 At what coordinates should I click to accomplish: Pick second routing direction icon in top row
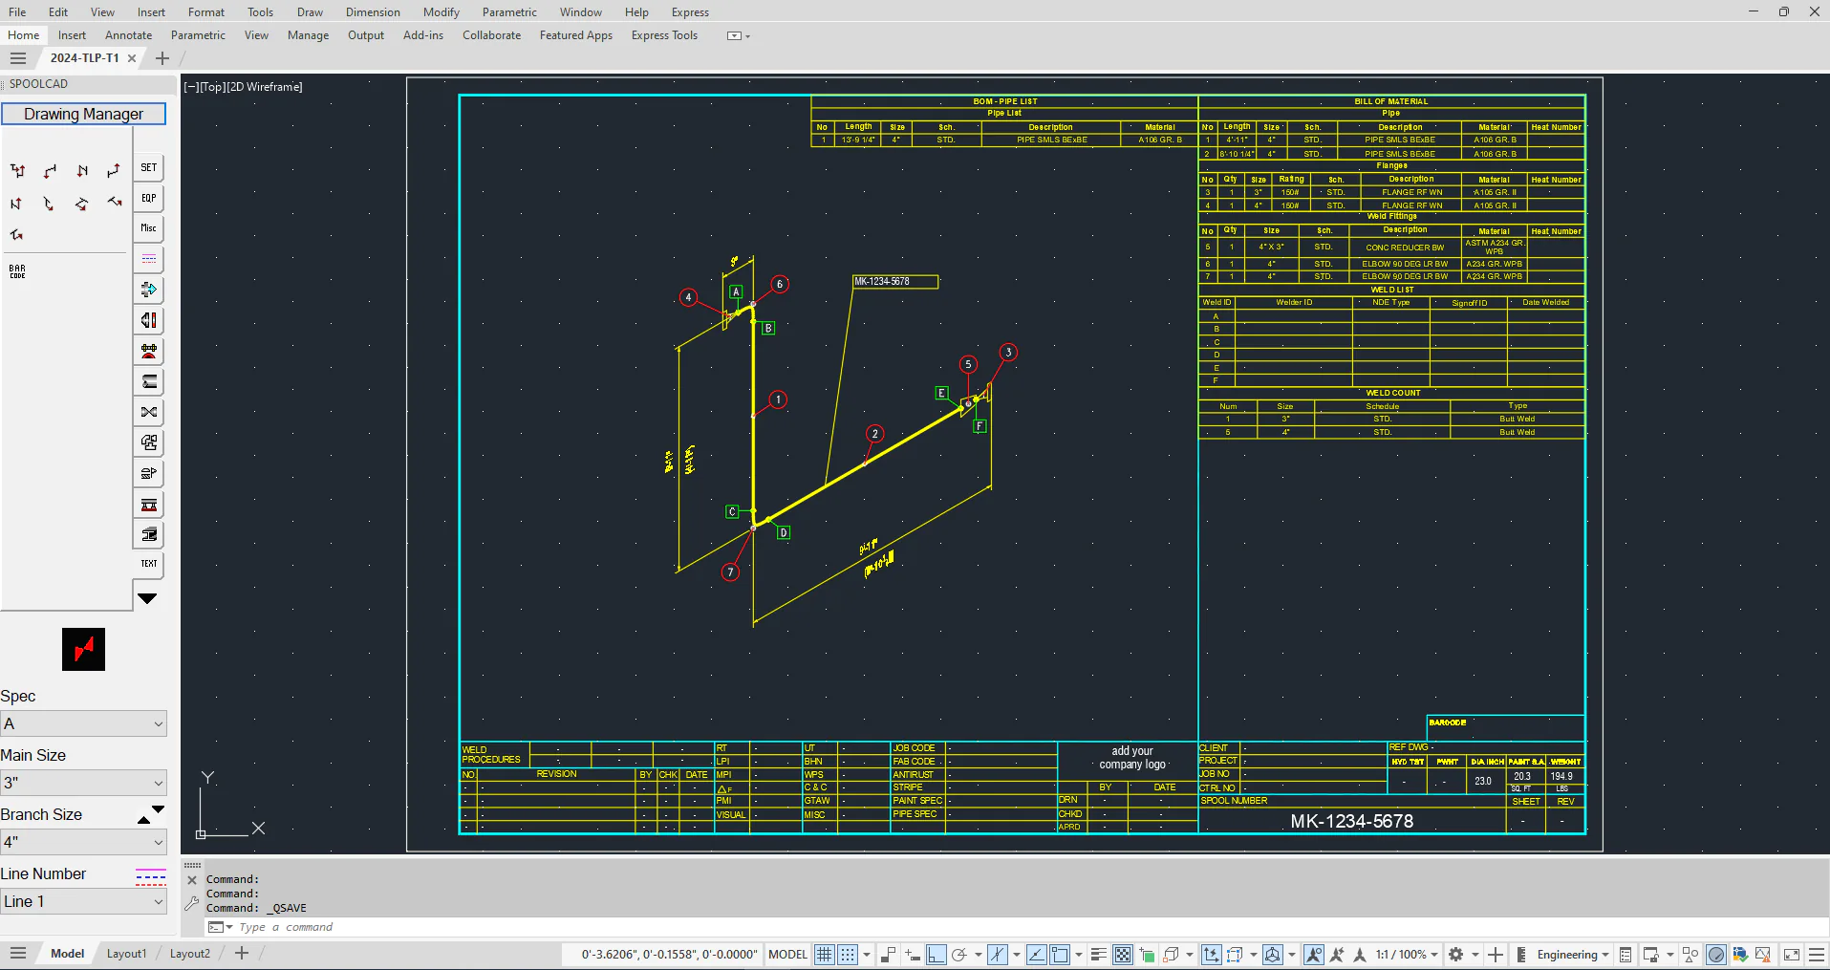tap(50, 171)
